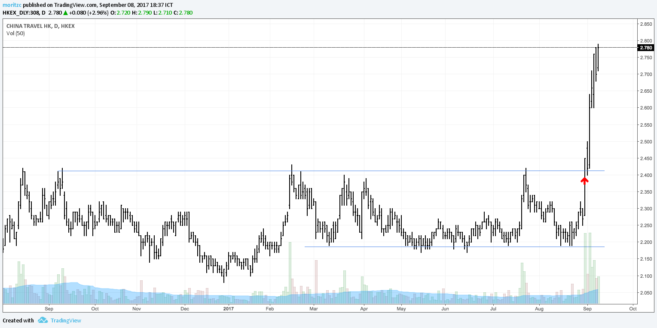Click the 2.200 price axis label
The image size is (657, 328).
(x=646, y=242)
